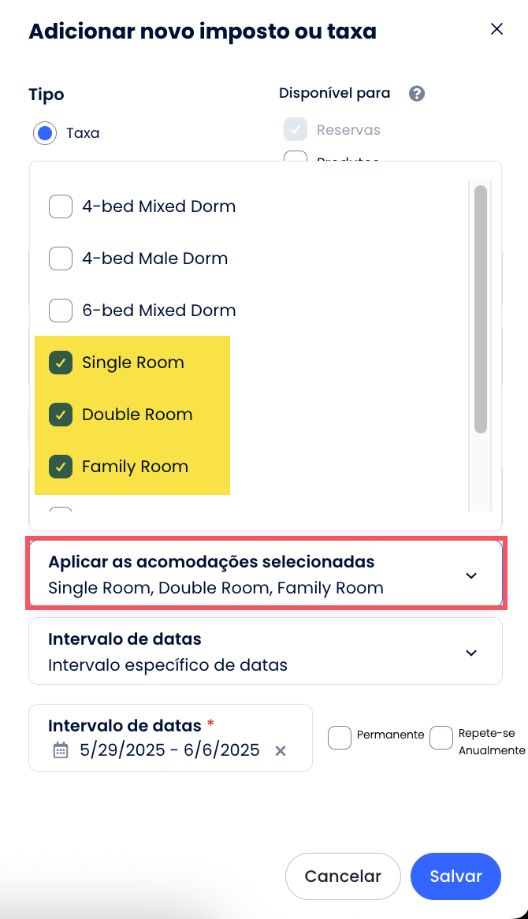This screenshot has width=528, height=919.
Task: Click the calendar icon in date range
Action: point(61,750)
